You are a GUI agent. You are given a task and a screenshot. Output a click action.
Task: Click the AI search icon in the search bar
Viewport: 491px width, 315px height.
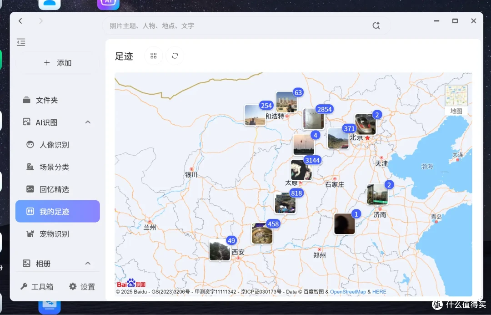point(376,25)
